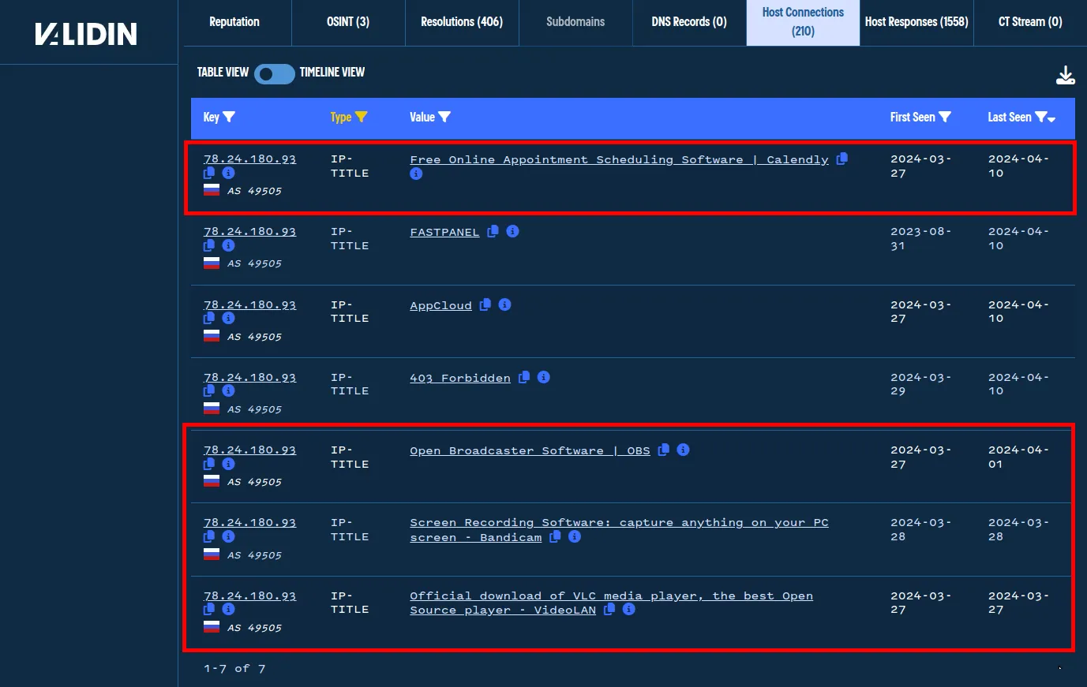Screen dimensions: 1087x687
Task: Click the Validin logo
Action: point(86,34)
